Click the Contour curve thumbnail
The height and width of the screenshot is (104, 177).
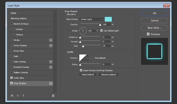click(x=83, y=58)
